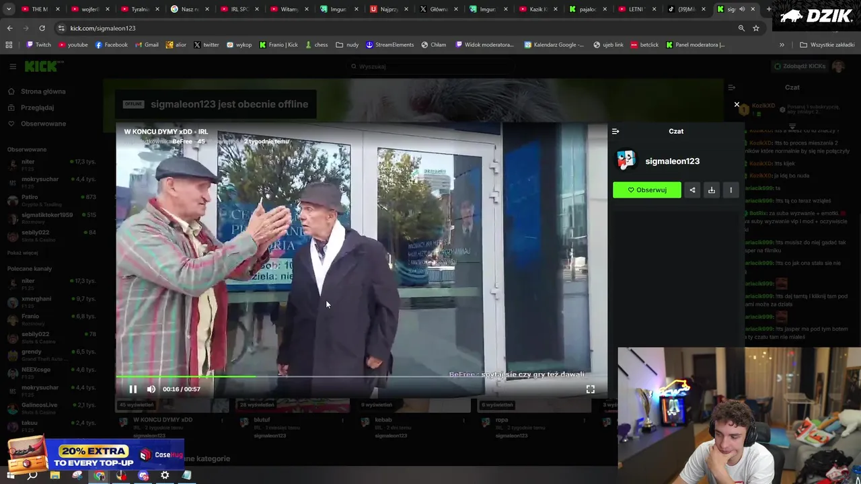Open the Twitch bookmark

(x=38, y=45)
